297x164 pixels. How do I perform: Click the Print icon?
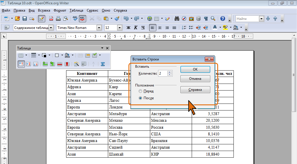tap(58, 19)
